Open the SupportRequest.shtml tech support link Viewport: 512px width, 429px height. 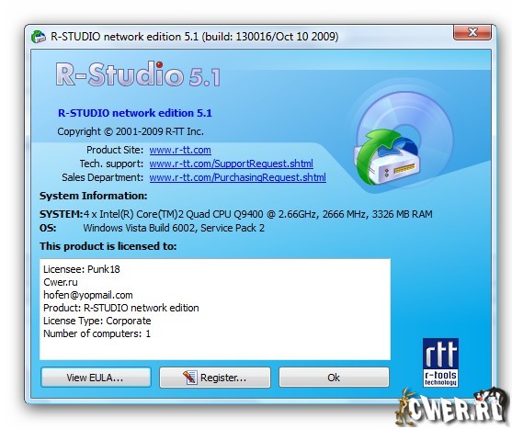[232, 164]
